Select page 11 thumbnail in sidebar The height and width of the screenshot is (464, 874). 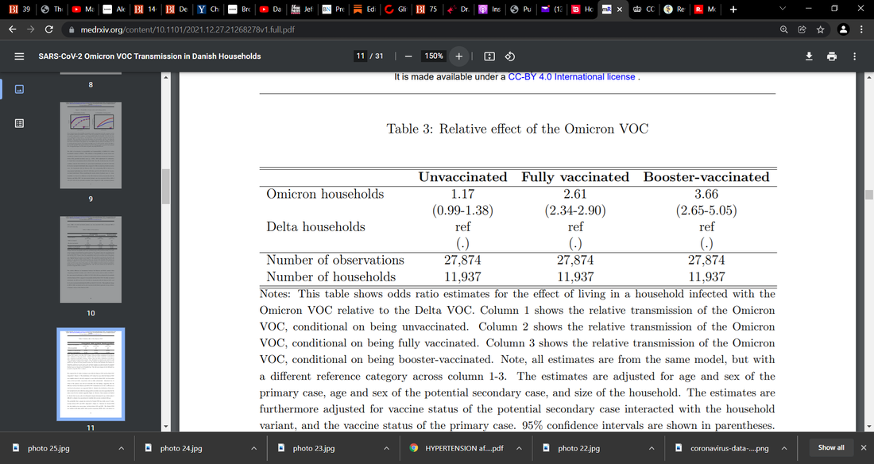pos(91,374)
